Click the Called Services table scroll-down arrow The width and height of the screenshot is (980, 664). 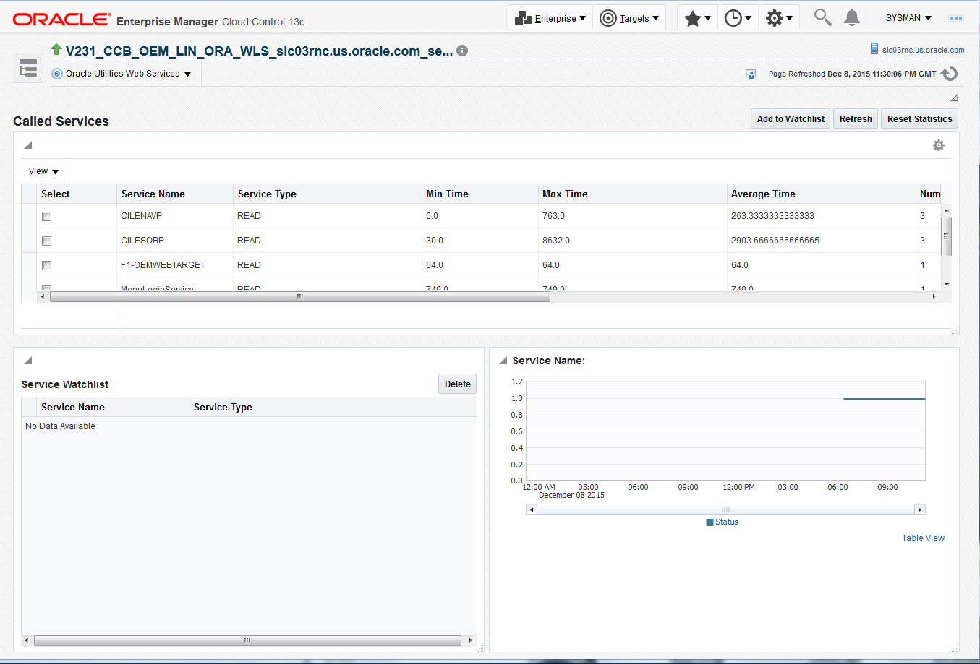[x=946, y=285]
